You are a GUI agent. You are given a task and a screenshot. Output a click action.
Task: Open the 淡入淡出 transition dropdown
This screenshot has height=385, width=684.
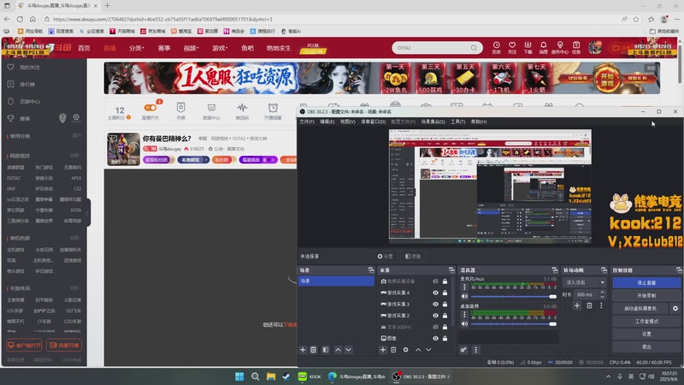(x=585, y=282)
